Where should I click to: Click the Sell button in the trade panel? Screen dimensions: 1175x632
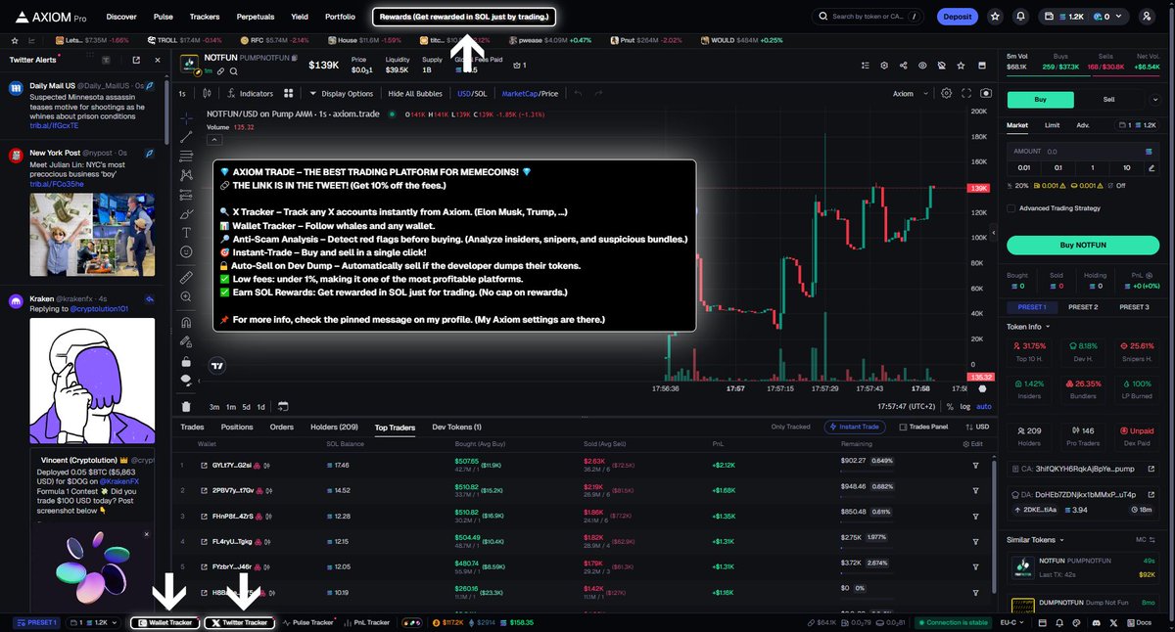point(1109,99)
